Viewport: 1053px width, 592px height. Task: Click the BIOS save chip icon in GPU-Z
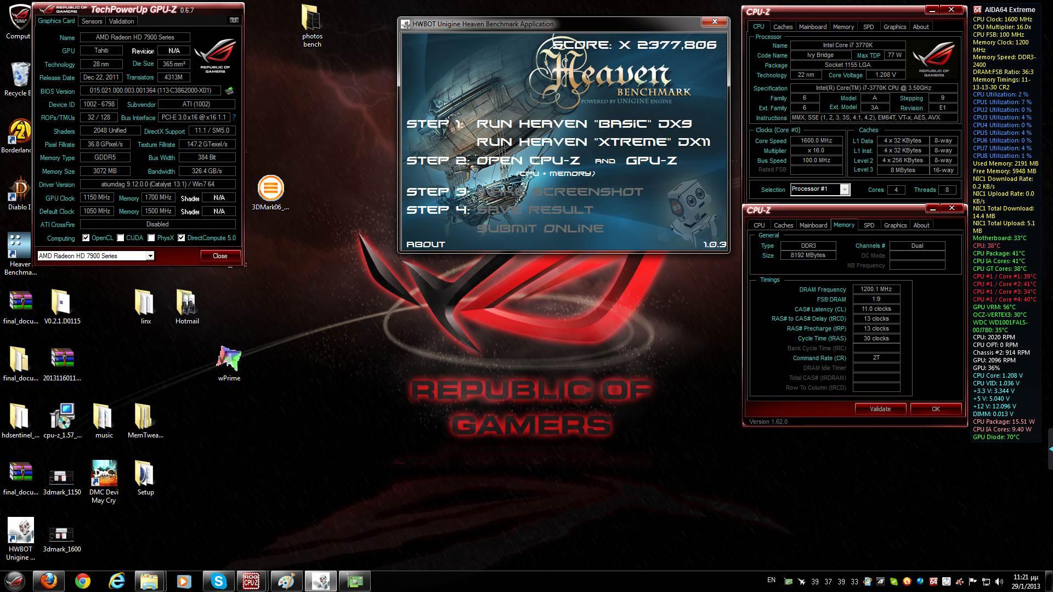[229, 90]
